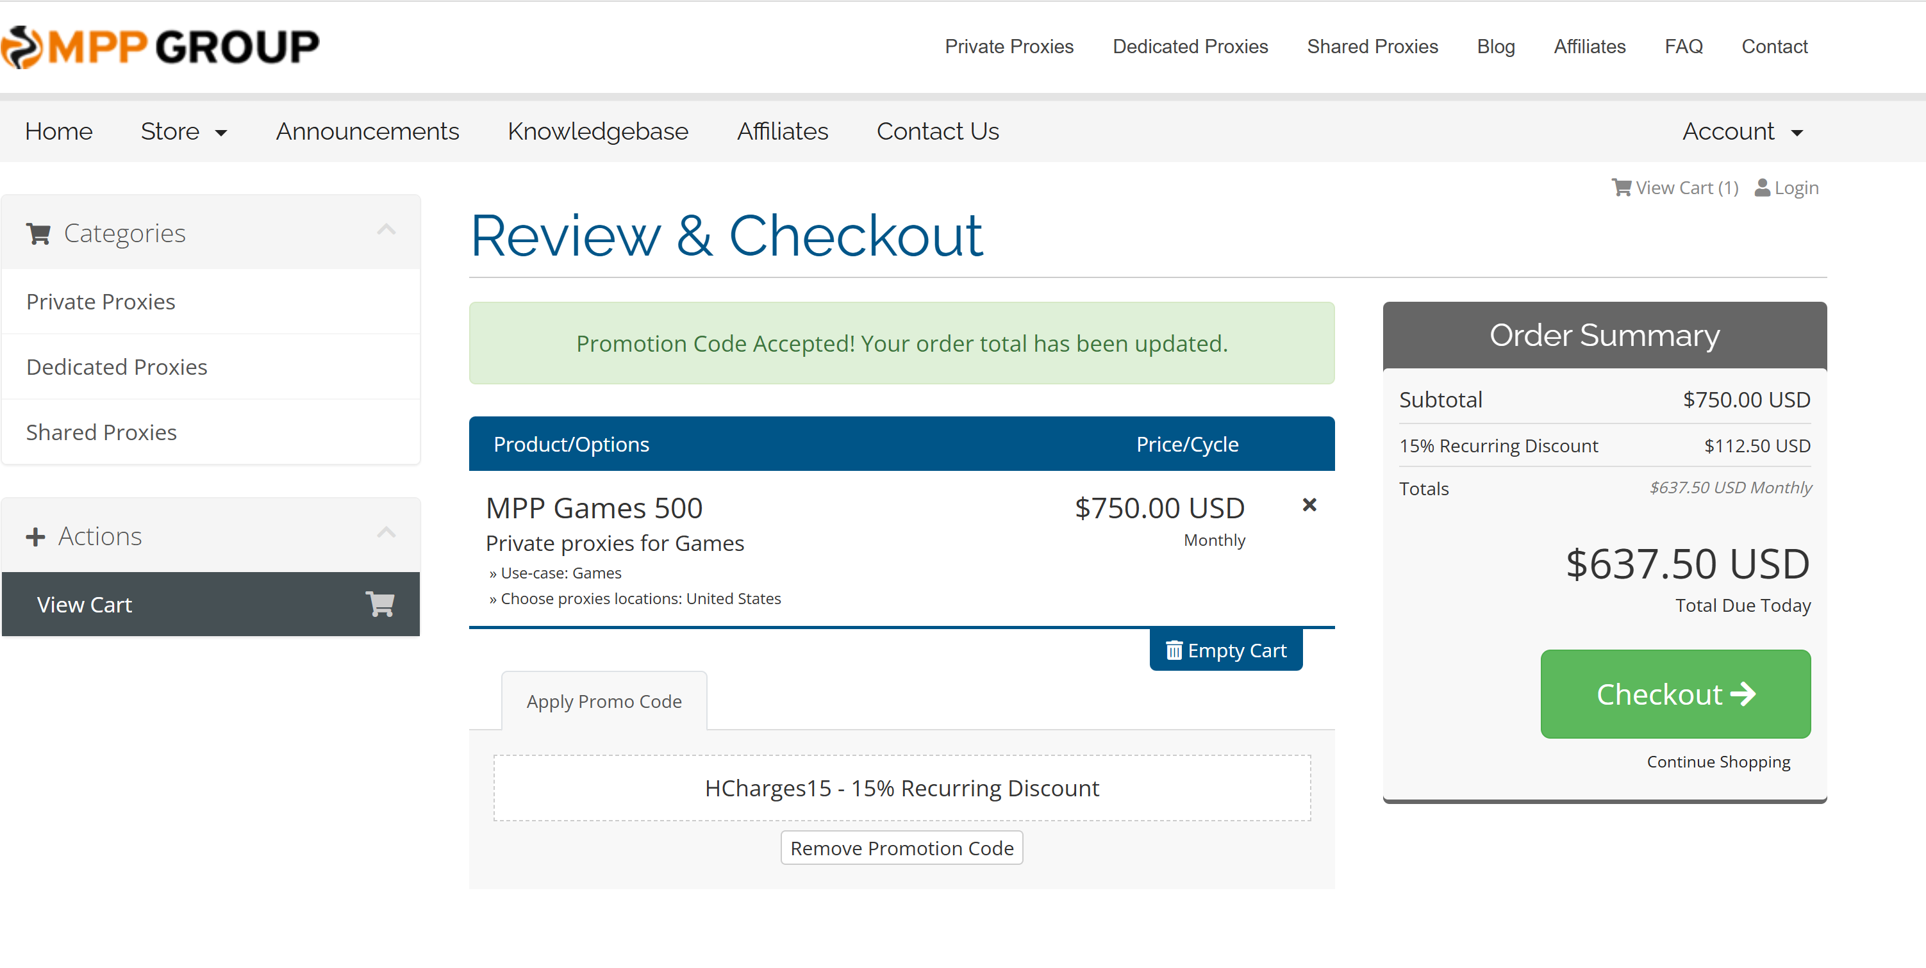Screen dimensions: 1926x968
Task: Open the Contact header link
Action: click(x=1774, y=46)
